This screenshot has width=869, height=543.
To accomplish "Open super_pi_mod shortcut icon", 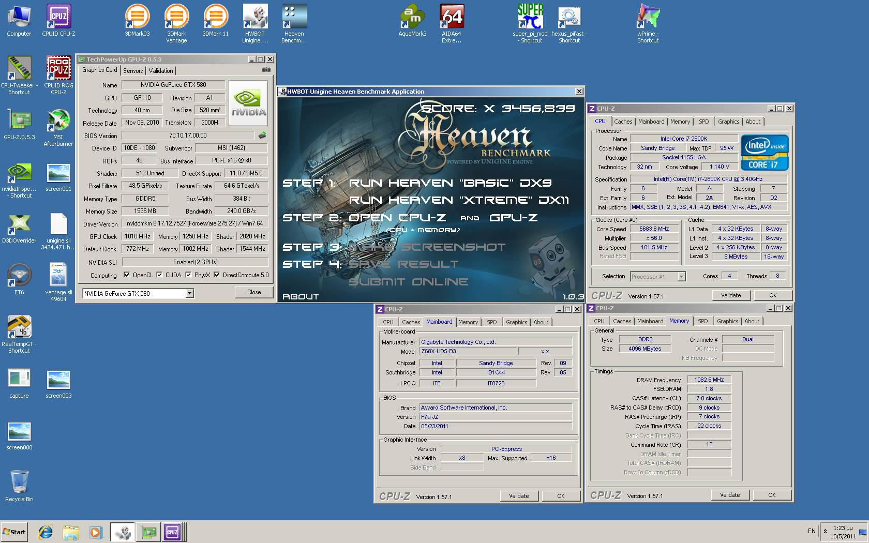I will pos(530,24).
